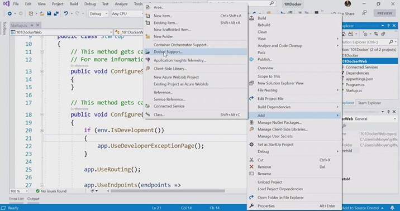Click the Publish globe icon
The image size is (400, 211).
point(251,59)
